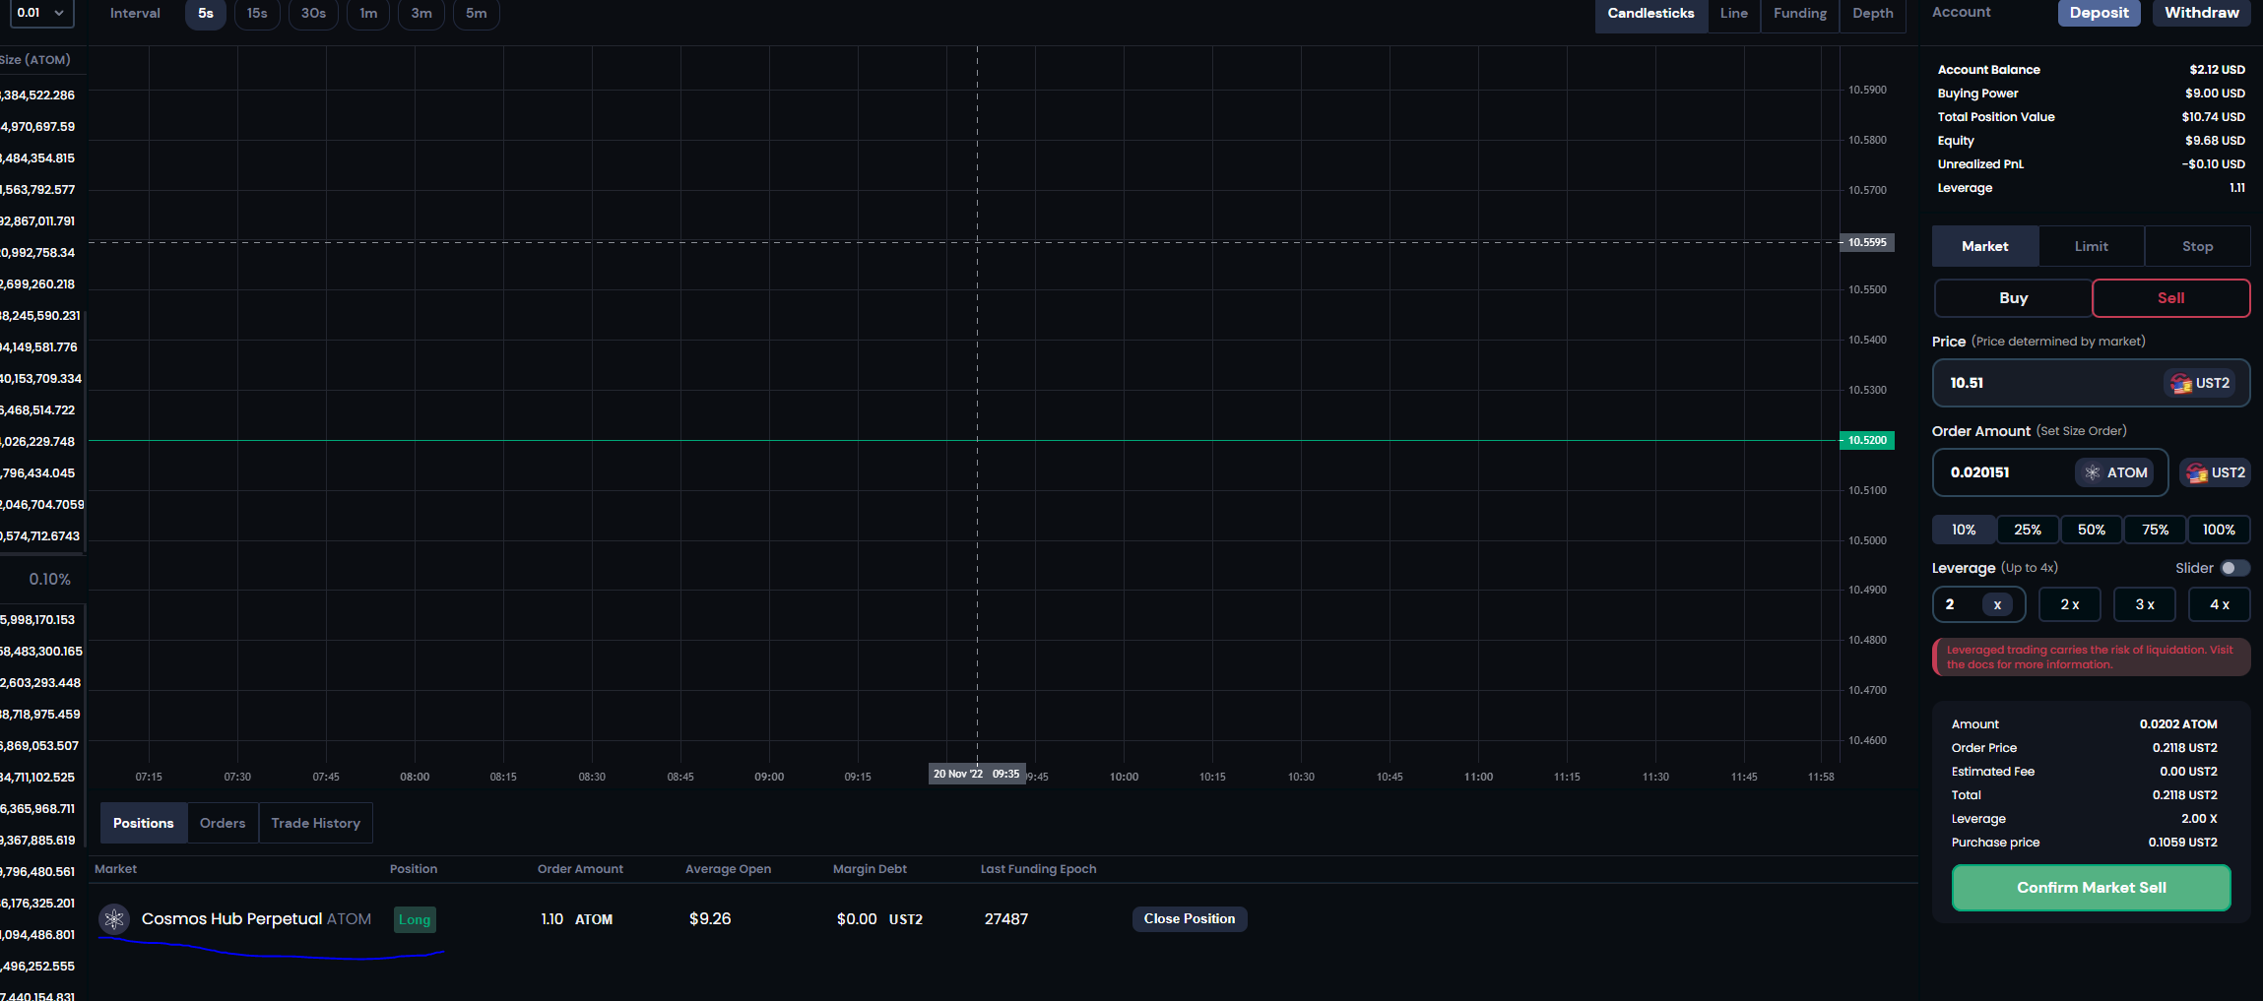Open the 0.01 grouping dropdown
Screen dimensions: 2263x1001
[x=41, y=13]
